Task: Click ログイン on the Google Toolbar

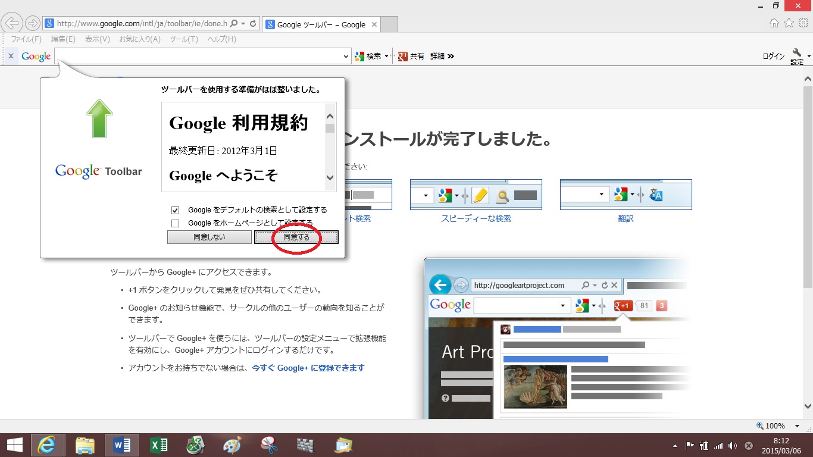Action: [x=774, y=57]
